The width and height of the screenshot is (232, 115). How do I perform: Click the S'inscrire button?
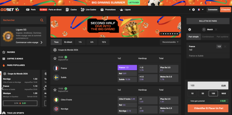point(226,10)
